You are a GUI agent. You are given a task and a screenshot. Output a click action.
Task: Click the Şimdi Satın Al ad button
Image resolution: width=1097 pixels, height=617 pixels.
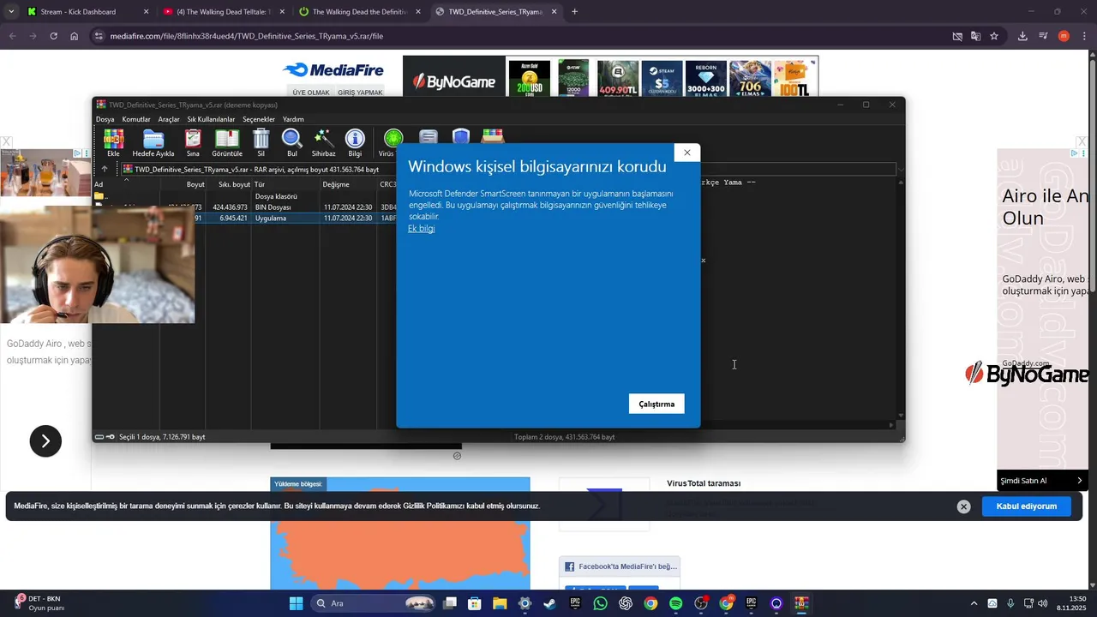point(1042,481)
